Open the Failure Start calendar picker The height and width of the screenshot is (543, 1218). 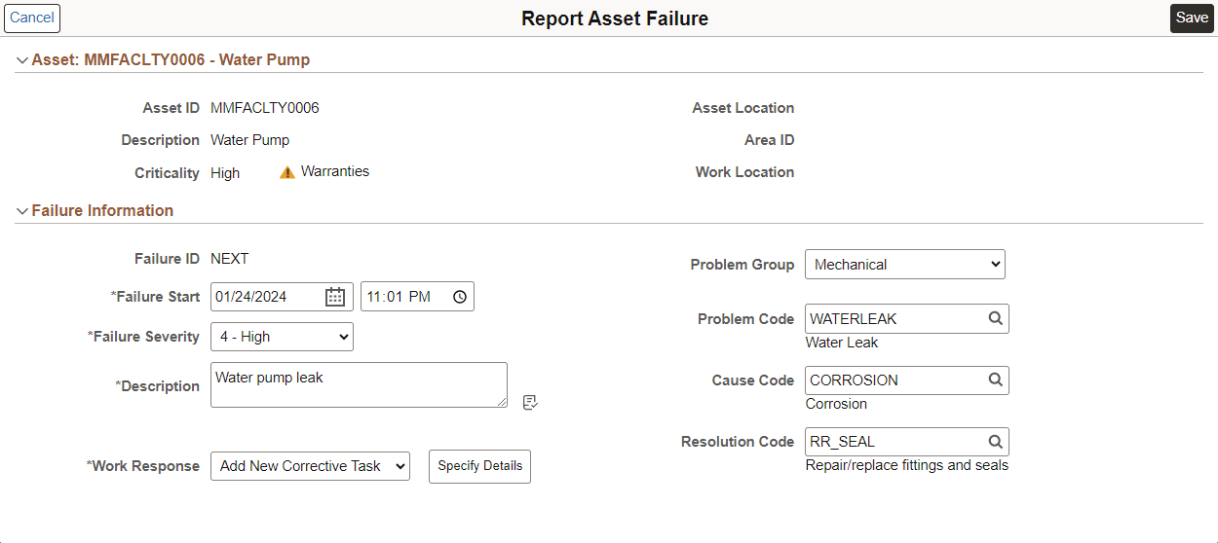(335, 297)
